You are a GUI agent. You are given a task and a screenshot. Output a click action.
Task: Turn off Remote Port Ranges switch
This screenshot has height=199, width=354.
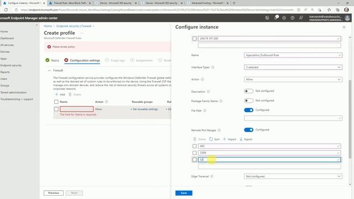pos(248,130)
